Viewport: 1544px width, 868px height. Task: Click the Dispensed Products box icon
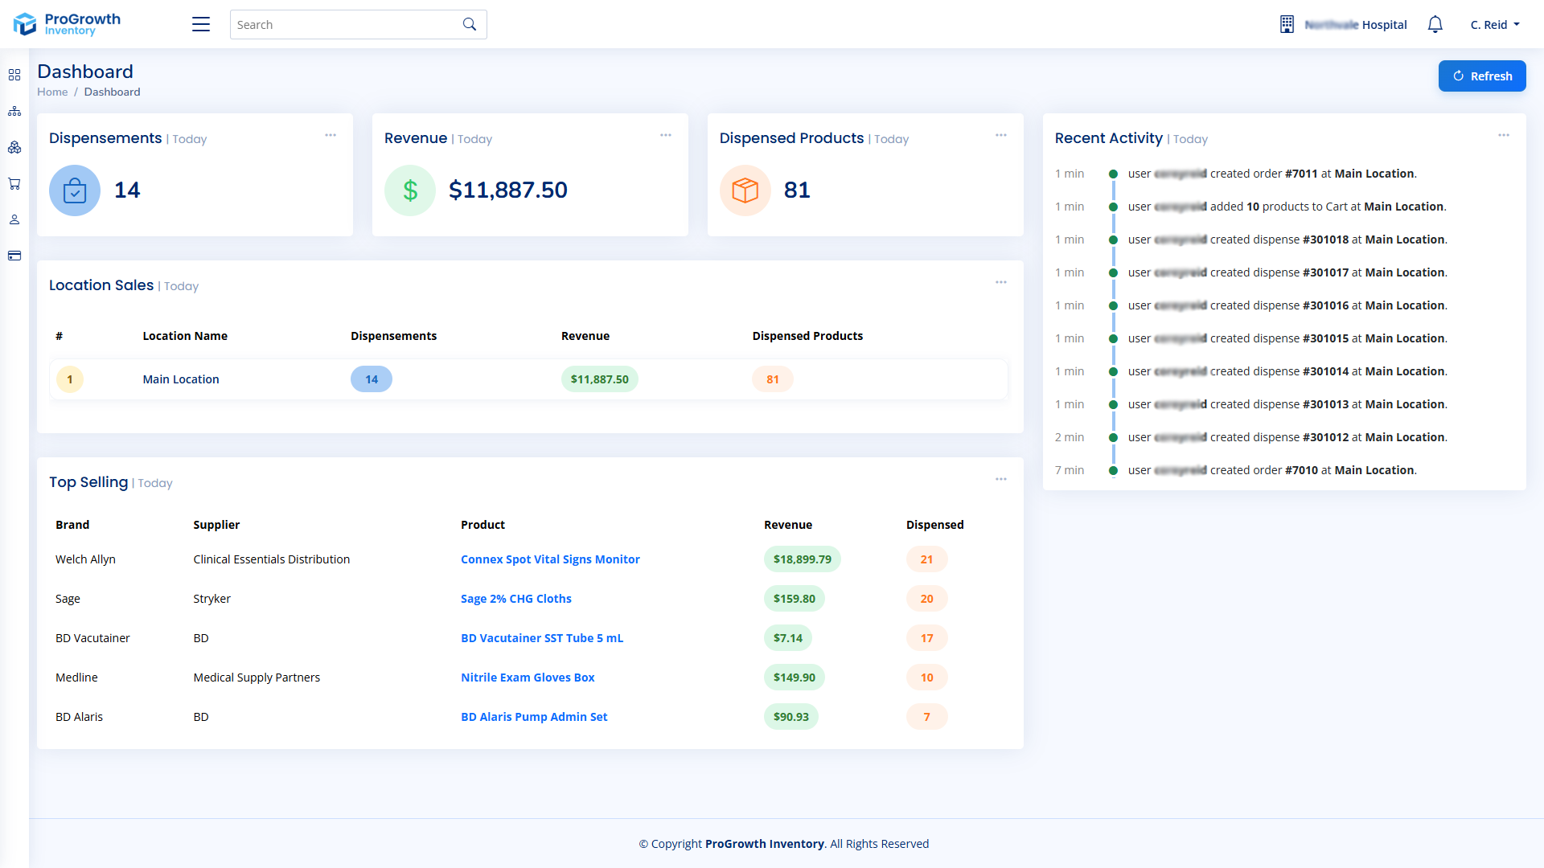745,190
